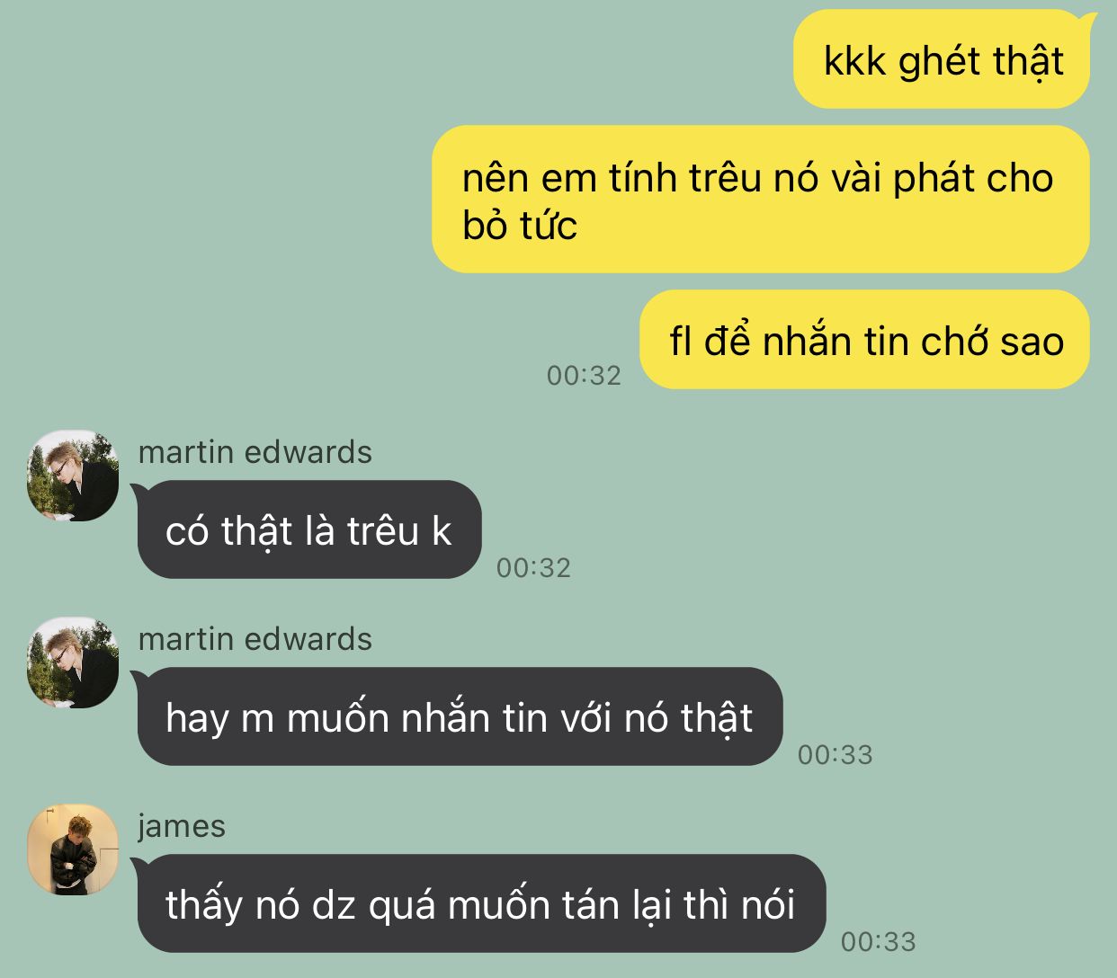This screenshot has height=978, width=1117.
Task: Open james profile picture
Action: pos(73,849)
